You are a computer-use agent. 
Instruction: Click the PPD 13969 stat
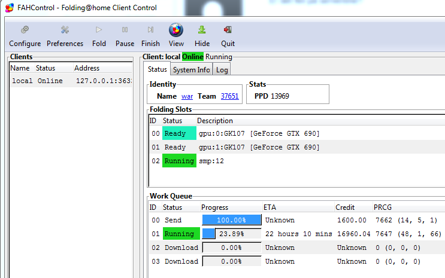click(x=271, y=96)
